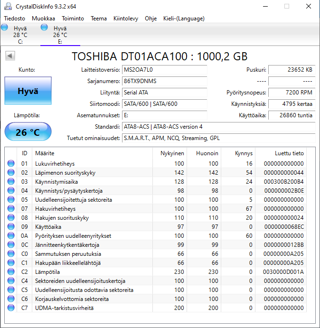Screen dimensions: 320x328
Task: Click the status orb beside Hakuvirhetiheys
Action: coord(11,209)
